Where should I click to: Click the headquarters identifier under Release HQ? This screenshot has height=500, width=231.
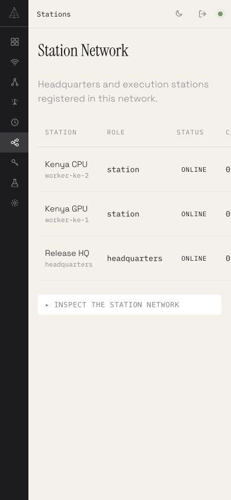69,264
